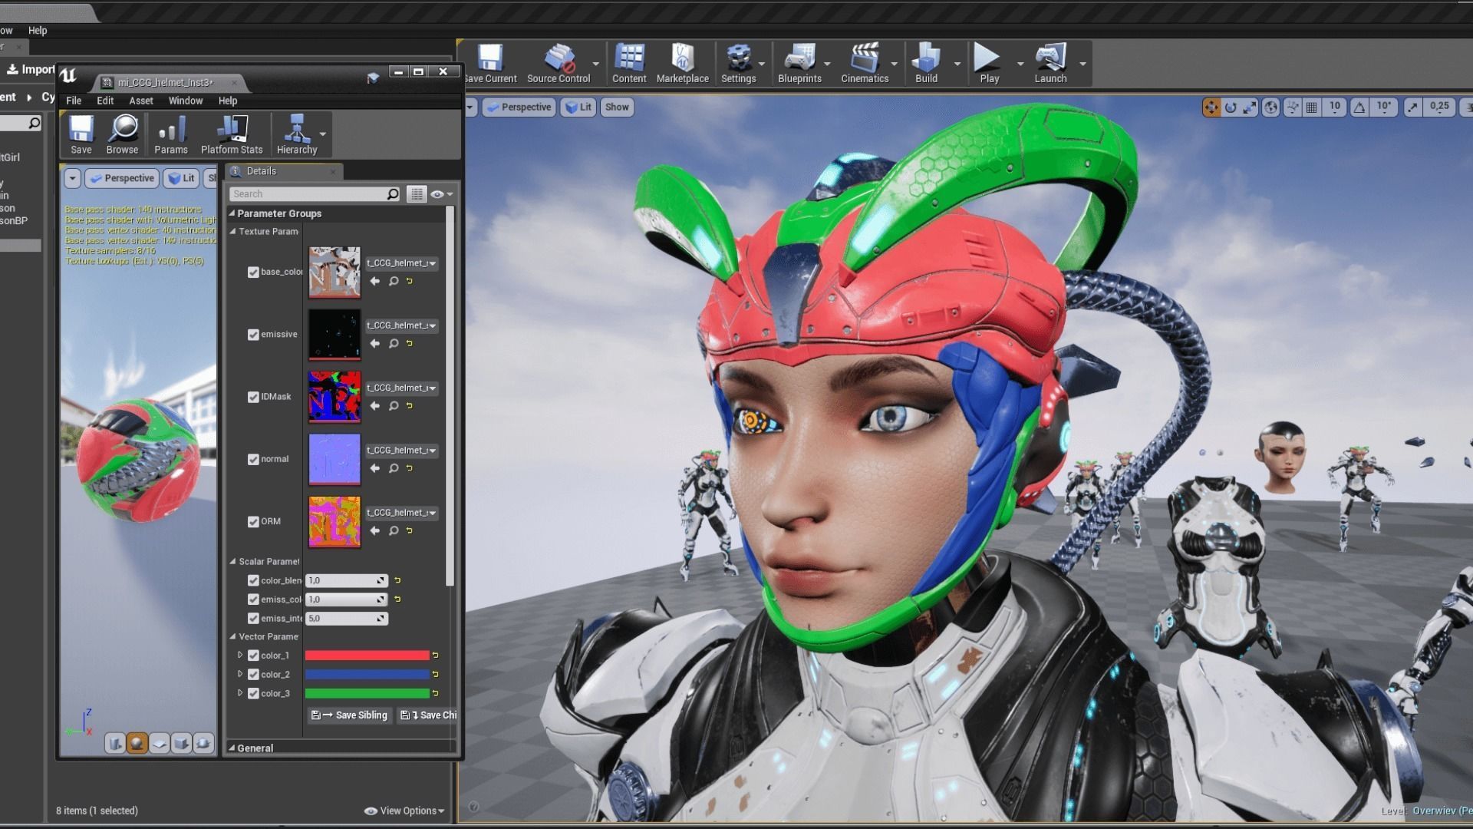
Task: Toggle the IDMask parameter checkbox
Action: click(253, 397)
